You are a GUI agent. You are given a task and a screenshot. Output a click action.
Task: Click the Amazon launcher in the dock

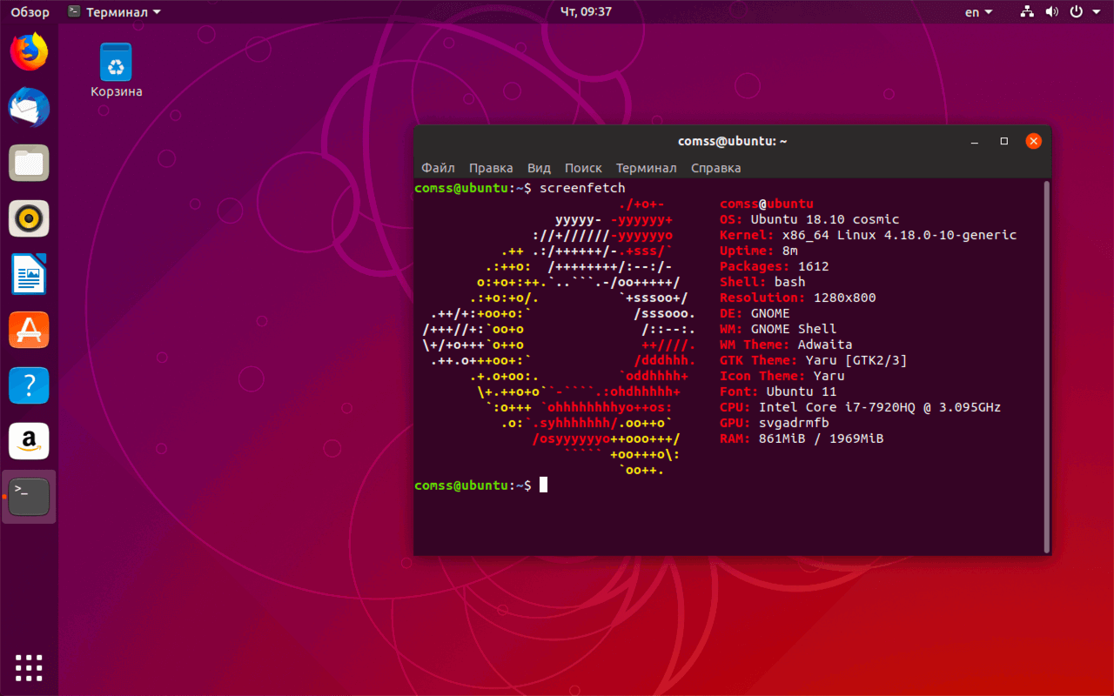pos(29,441)
